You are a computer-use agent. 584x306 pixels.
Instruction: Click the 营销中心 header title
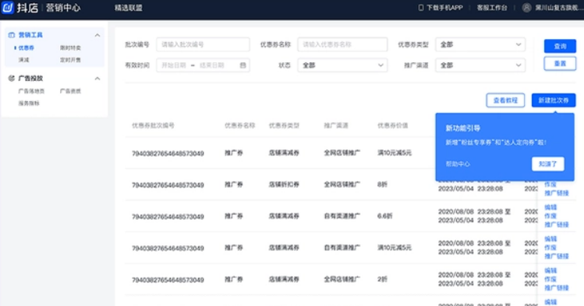(63, 8)
